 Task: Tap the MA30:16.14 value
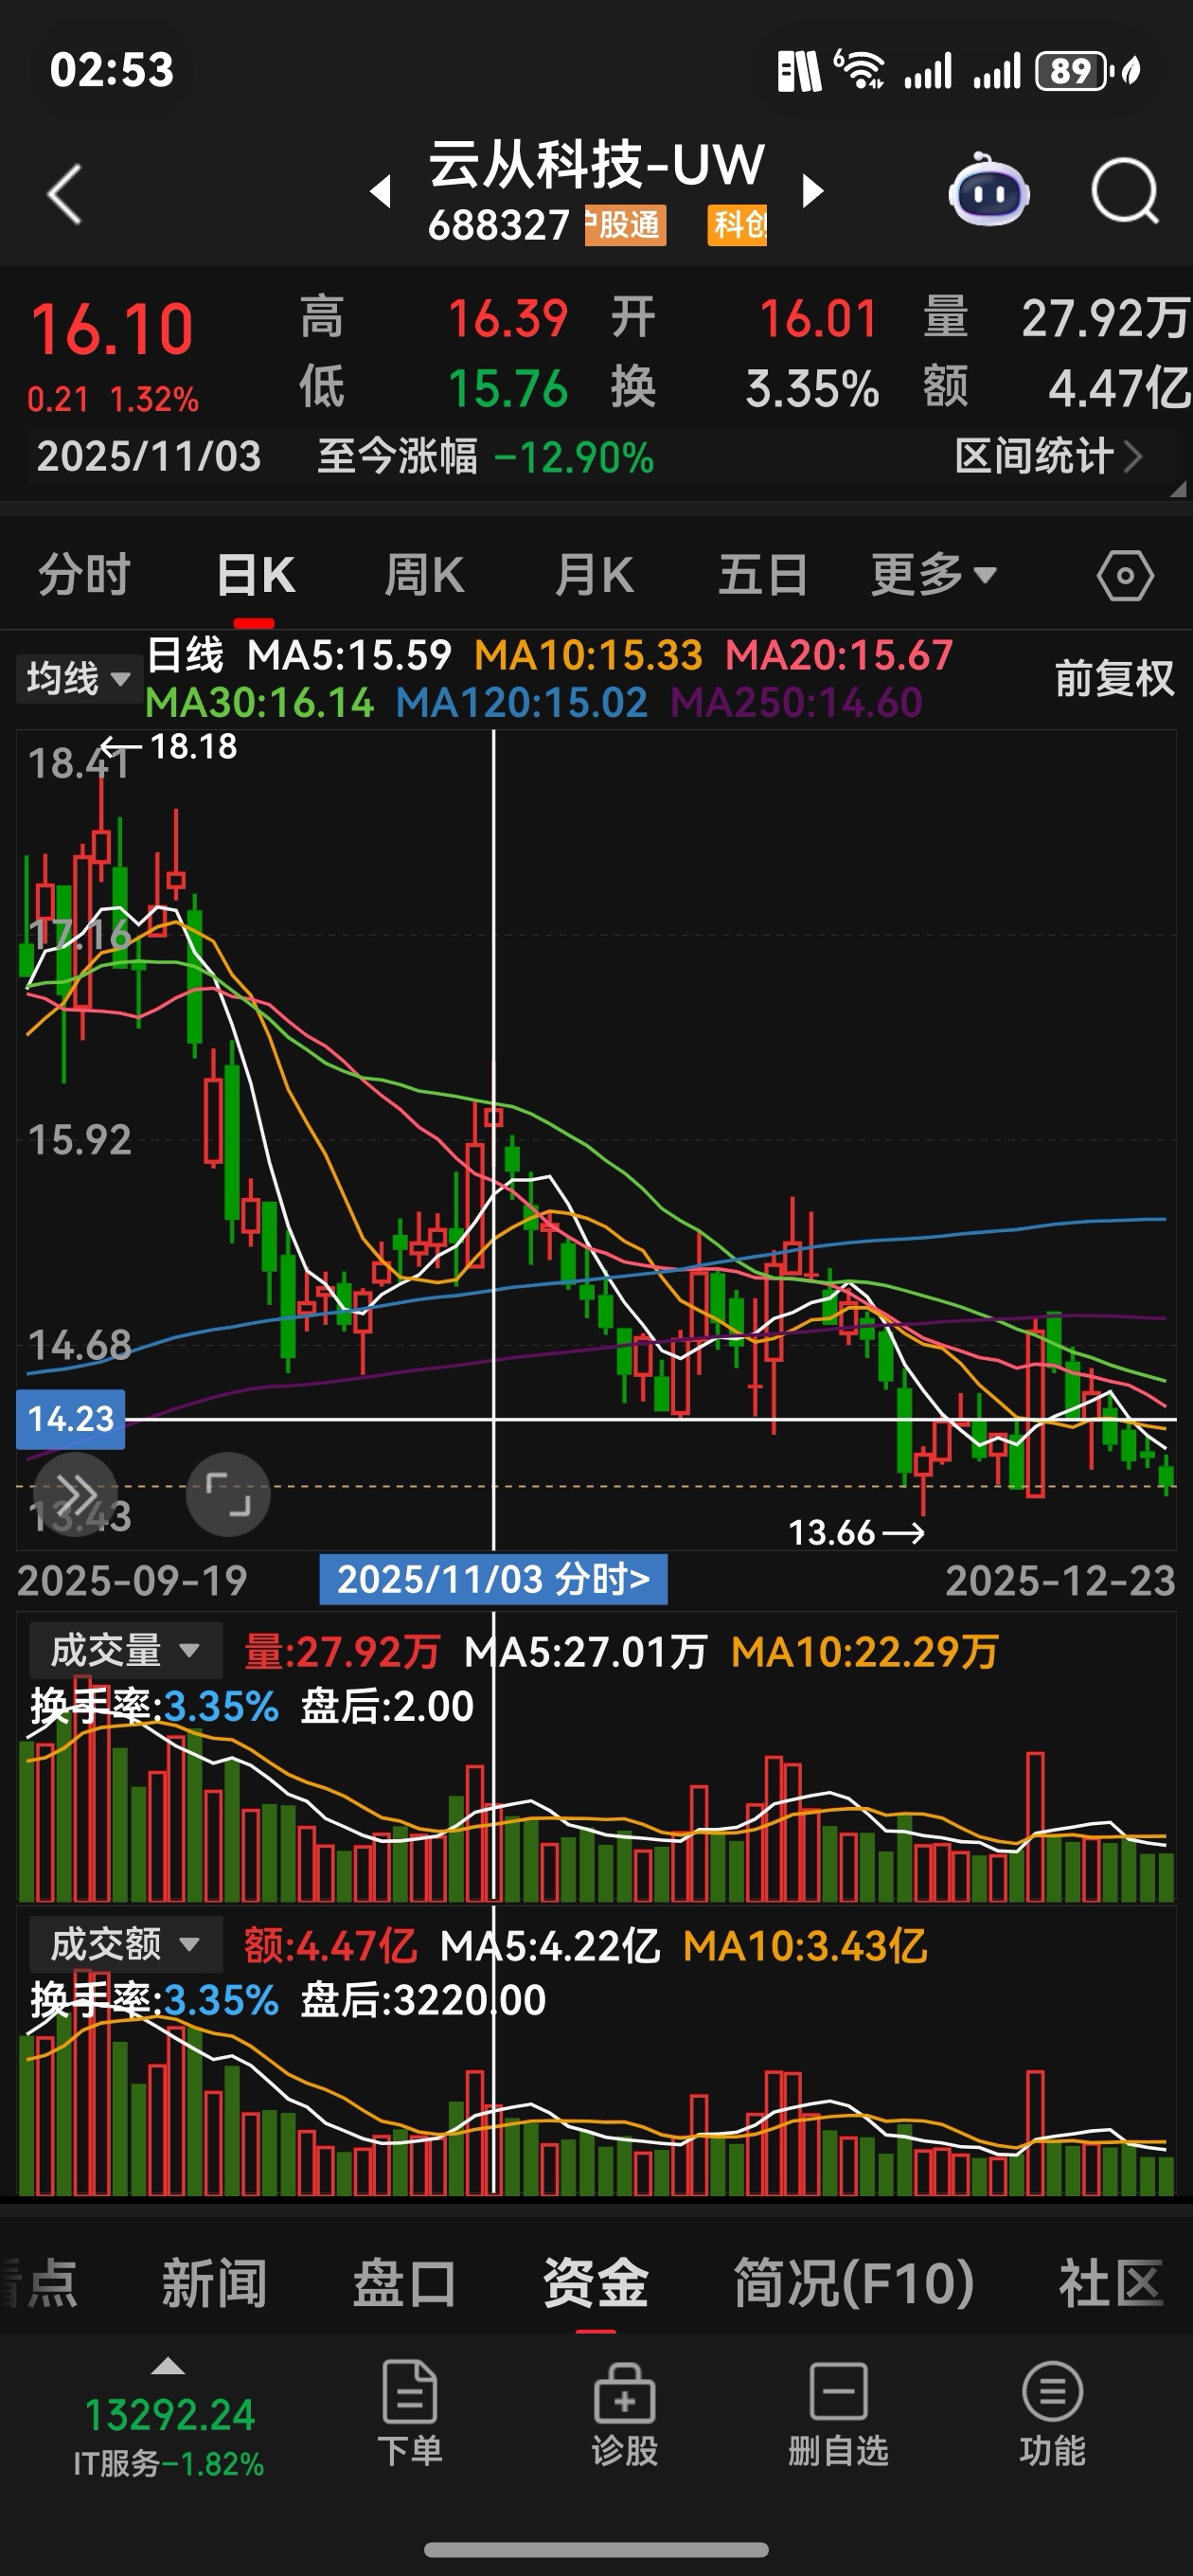259,703
